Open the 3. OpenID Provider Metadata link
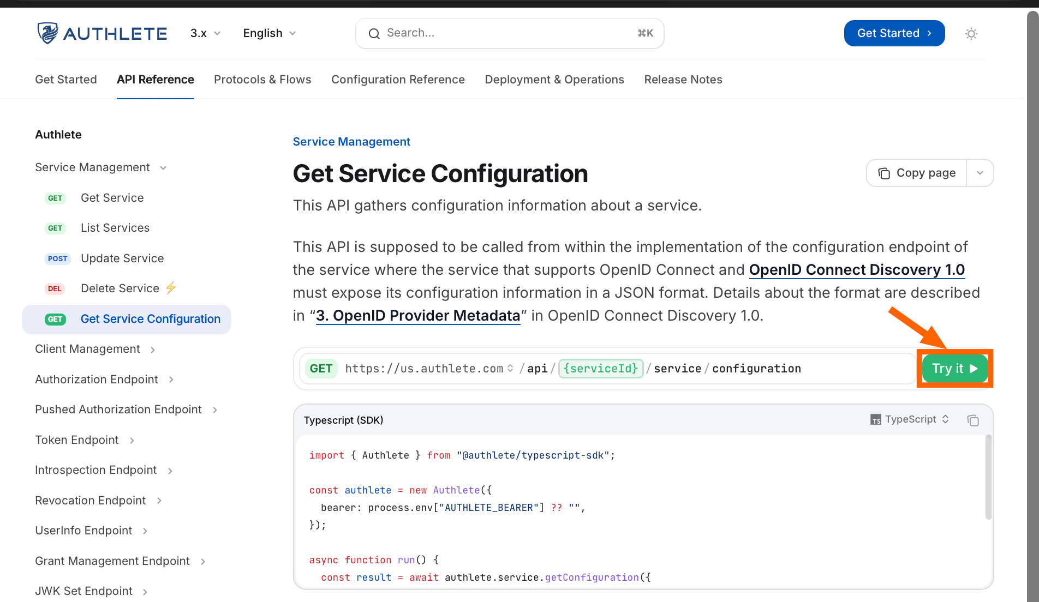The image size is (1039, 602). 418,316
